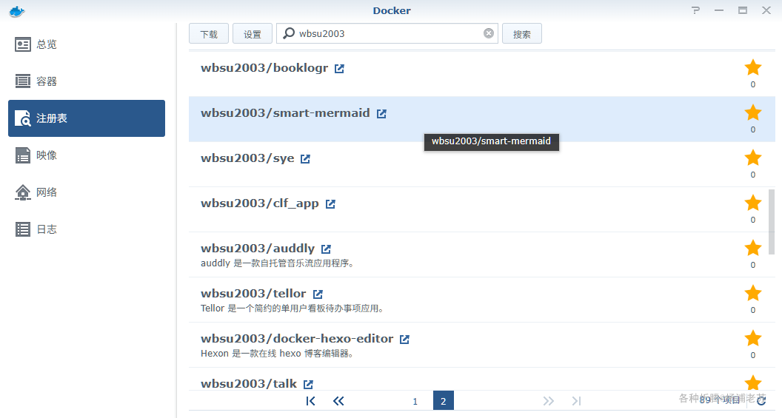Refresh the registry results list

(x=761, y=400)
